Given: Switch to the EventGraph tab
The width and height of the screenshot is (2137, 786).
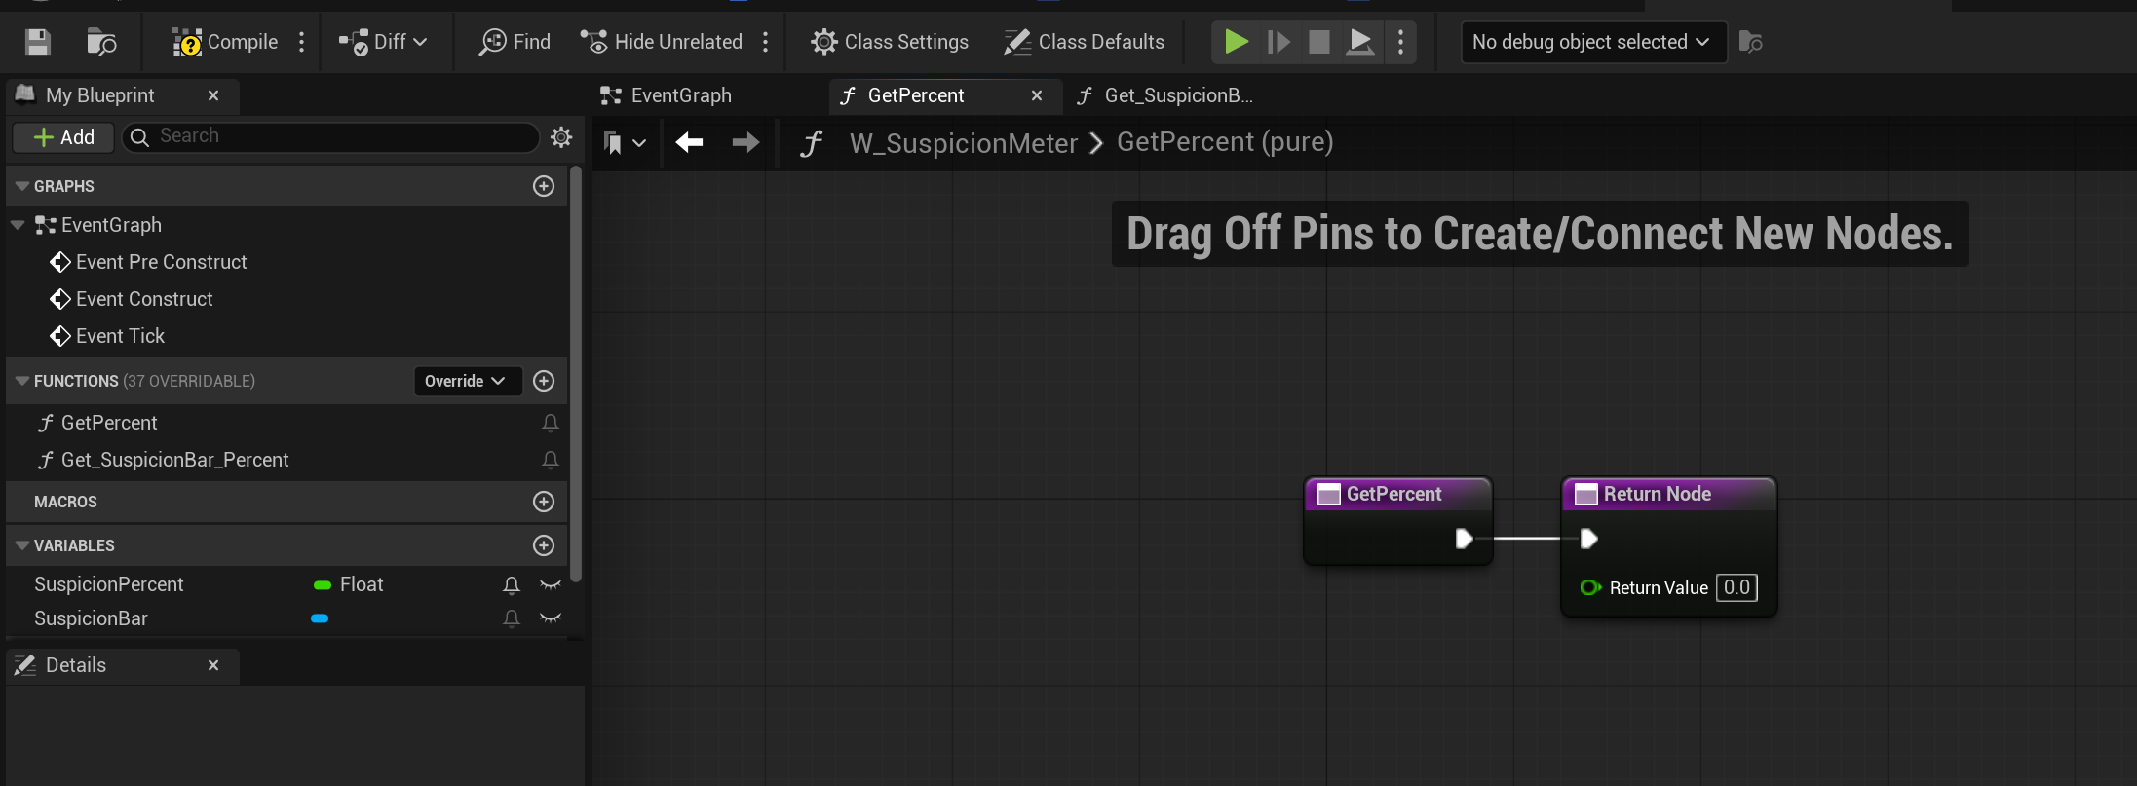Looking at the screenshot, I should coord(680,95).
